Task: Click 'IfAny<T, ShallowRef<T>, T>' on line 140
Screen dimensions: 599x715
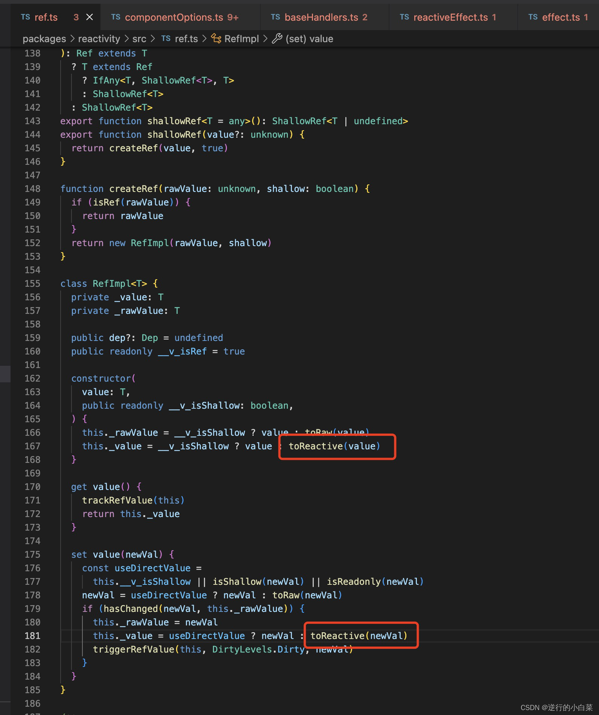Action: (163, 80)
